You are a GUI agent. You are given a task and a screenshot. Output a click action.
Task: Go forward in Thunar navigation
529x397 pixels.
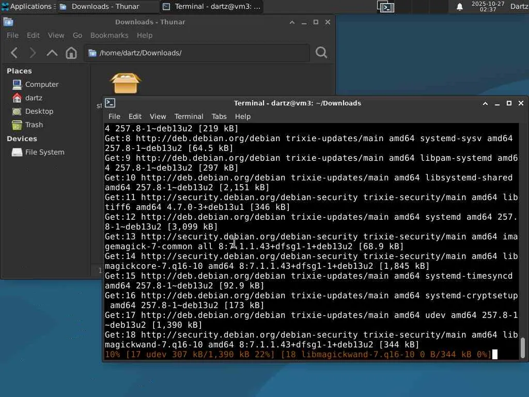33,53
